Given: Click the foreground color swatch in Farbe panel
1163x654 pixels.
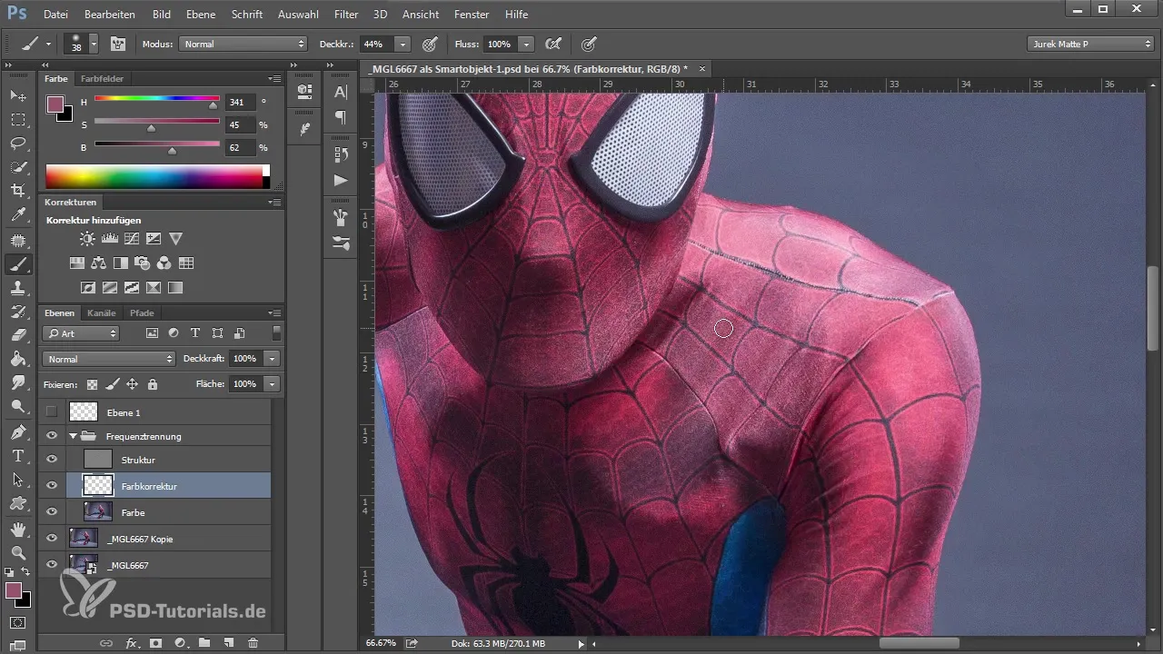Looking at the screenshot, I should 55,104.
